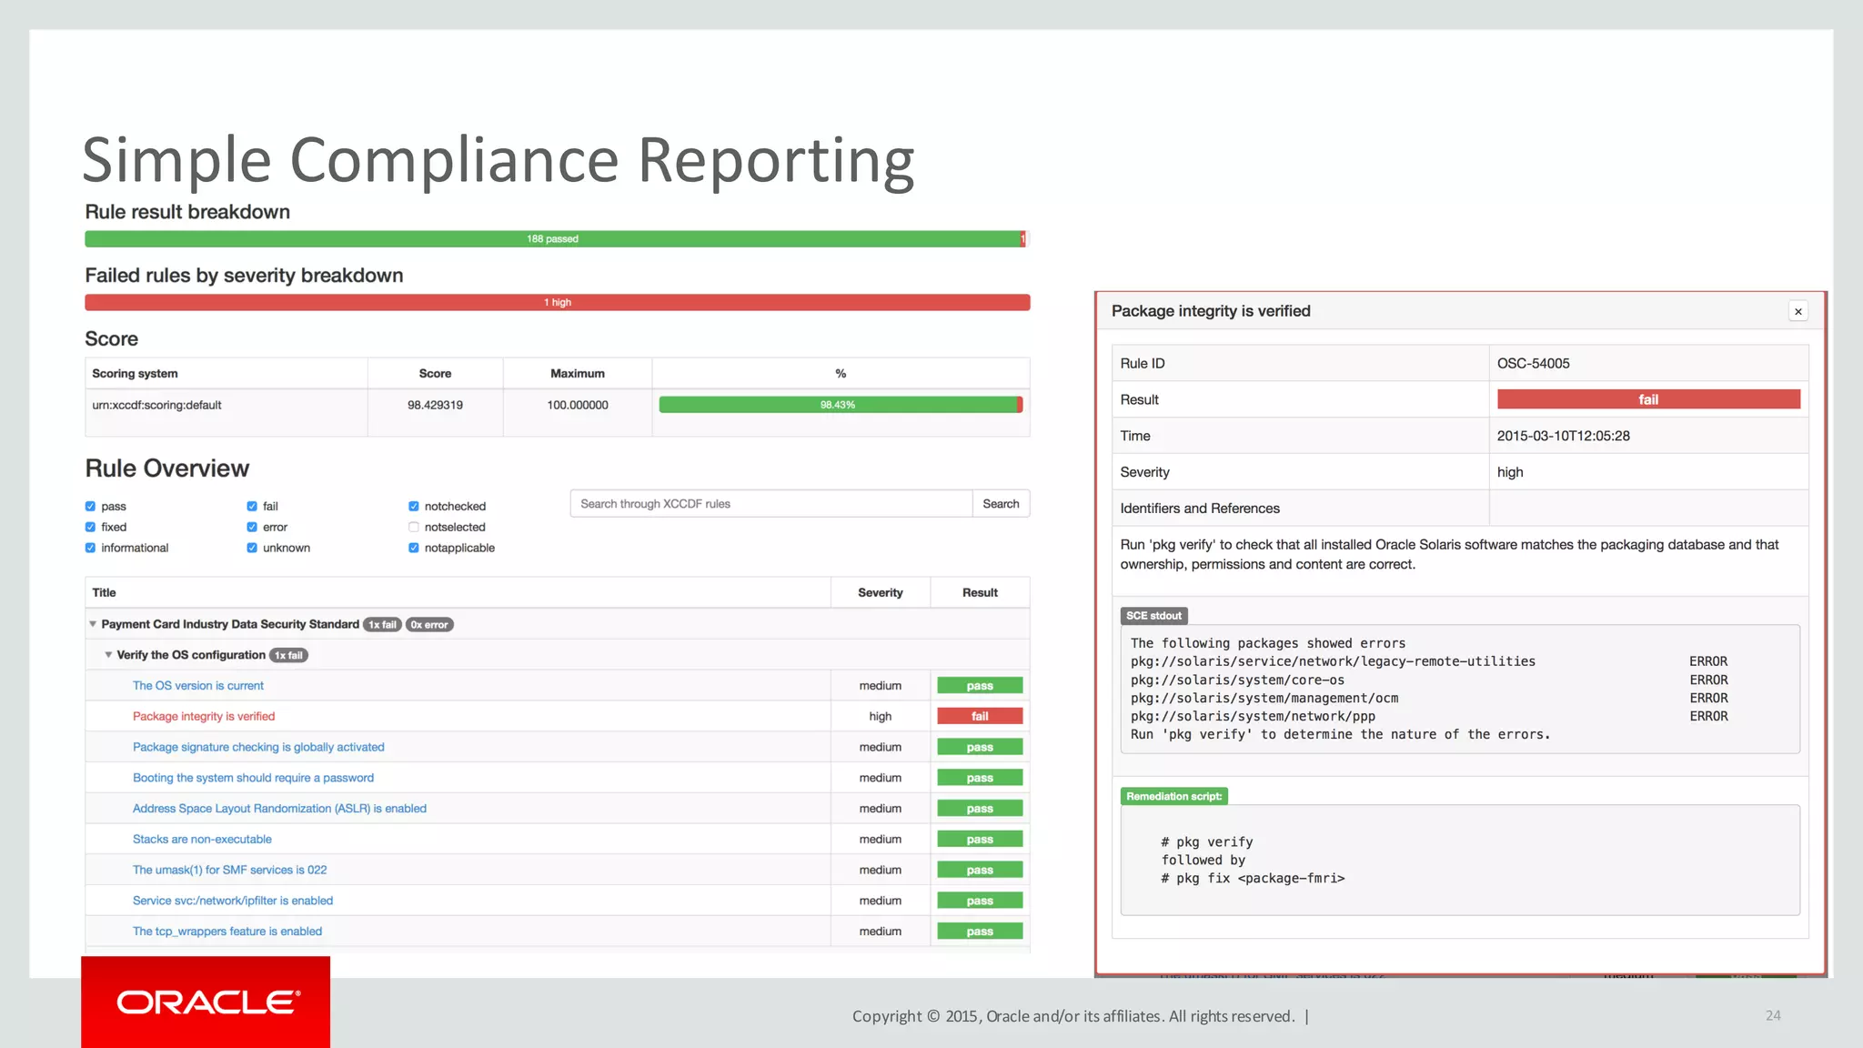
Task: Click the 188 passed progress bar
Action: click(x=552, y=239)
